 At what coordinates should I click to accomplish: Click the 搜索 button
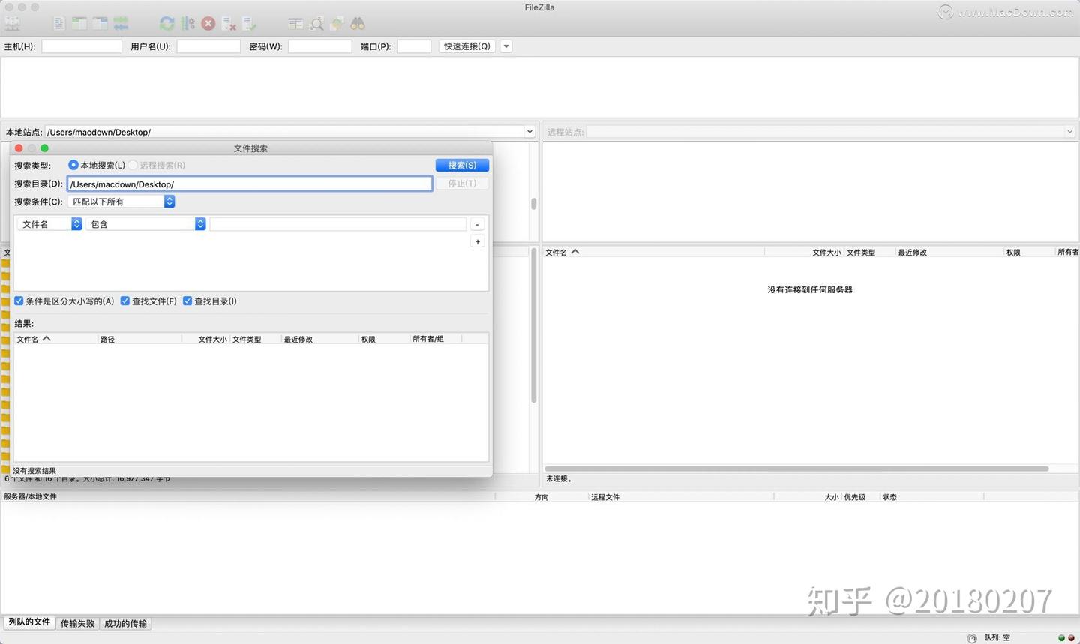462,165
